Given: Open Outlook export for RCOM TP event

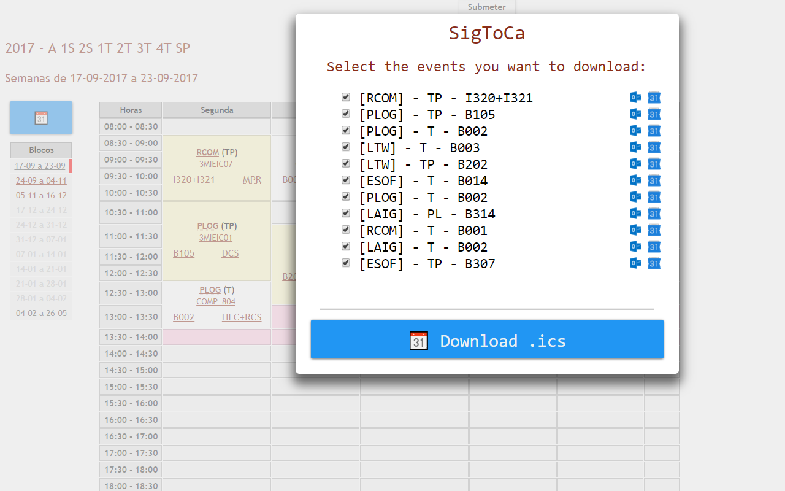Looking at the screenshot, I should coord(635,98).
